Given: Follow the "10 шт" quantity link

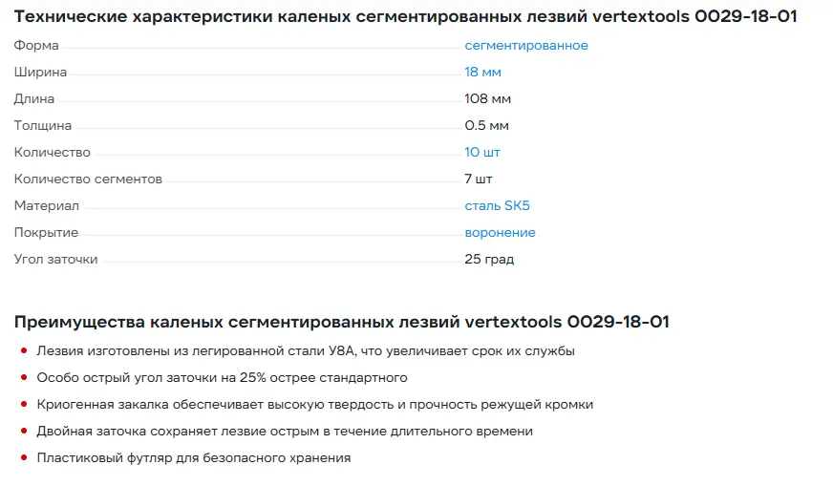Looking at the screenshot, I should coord(481,153).
